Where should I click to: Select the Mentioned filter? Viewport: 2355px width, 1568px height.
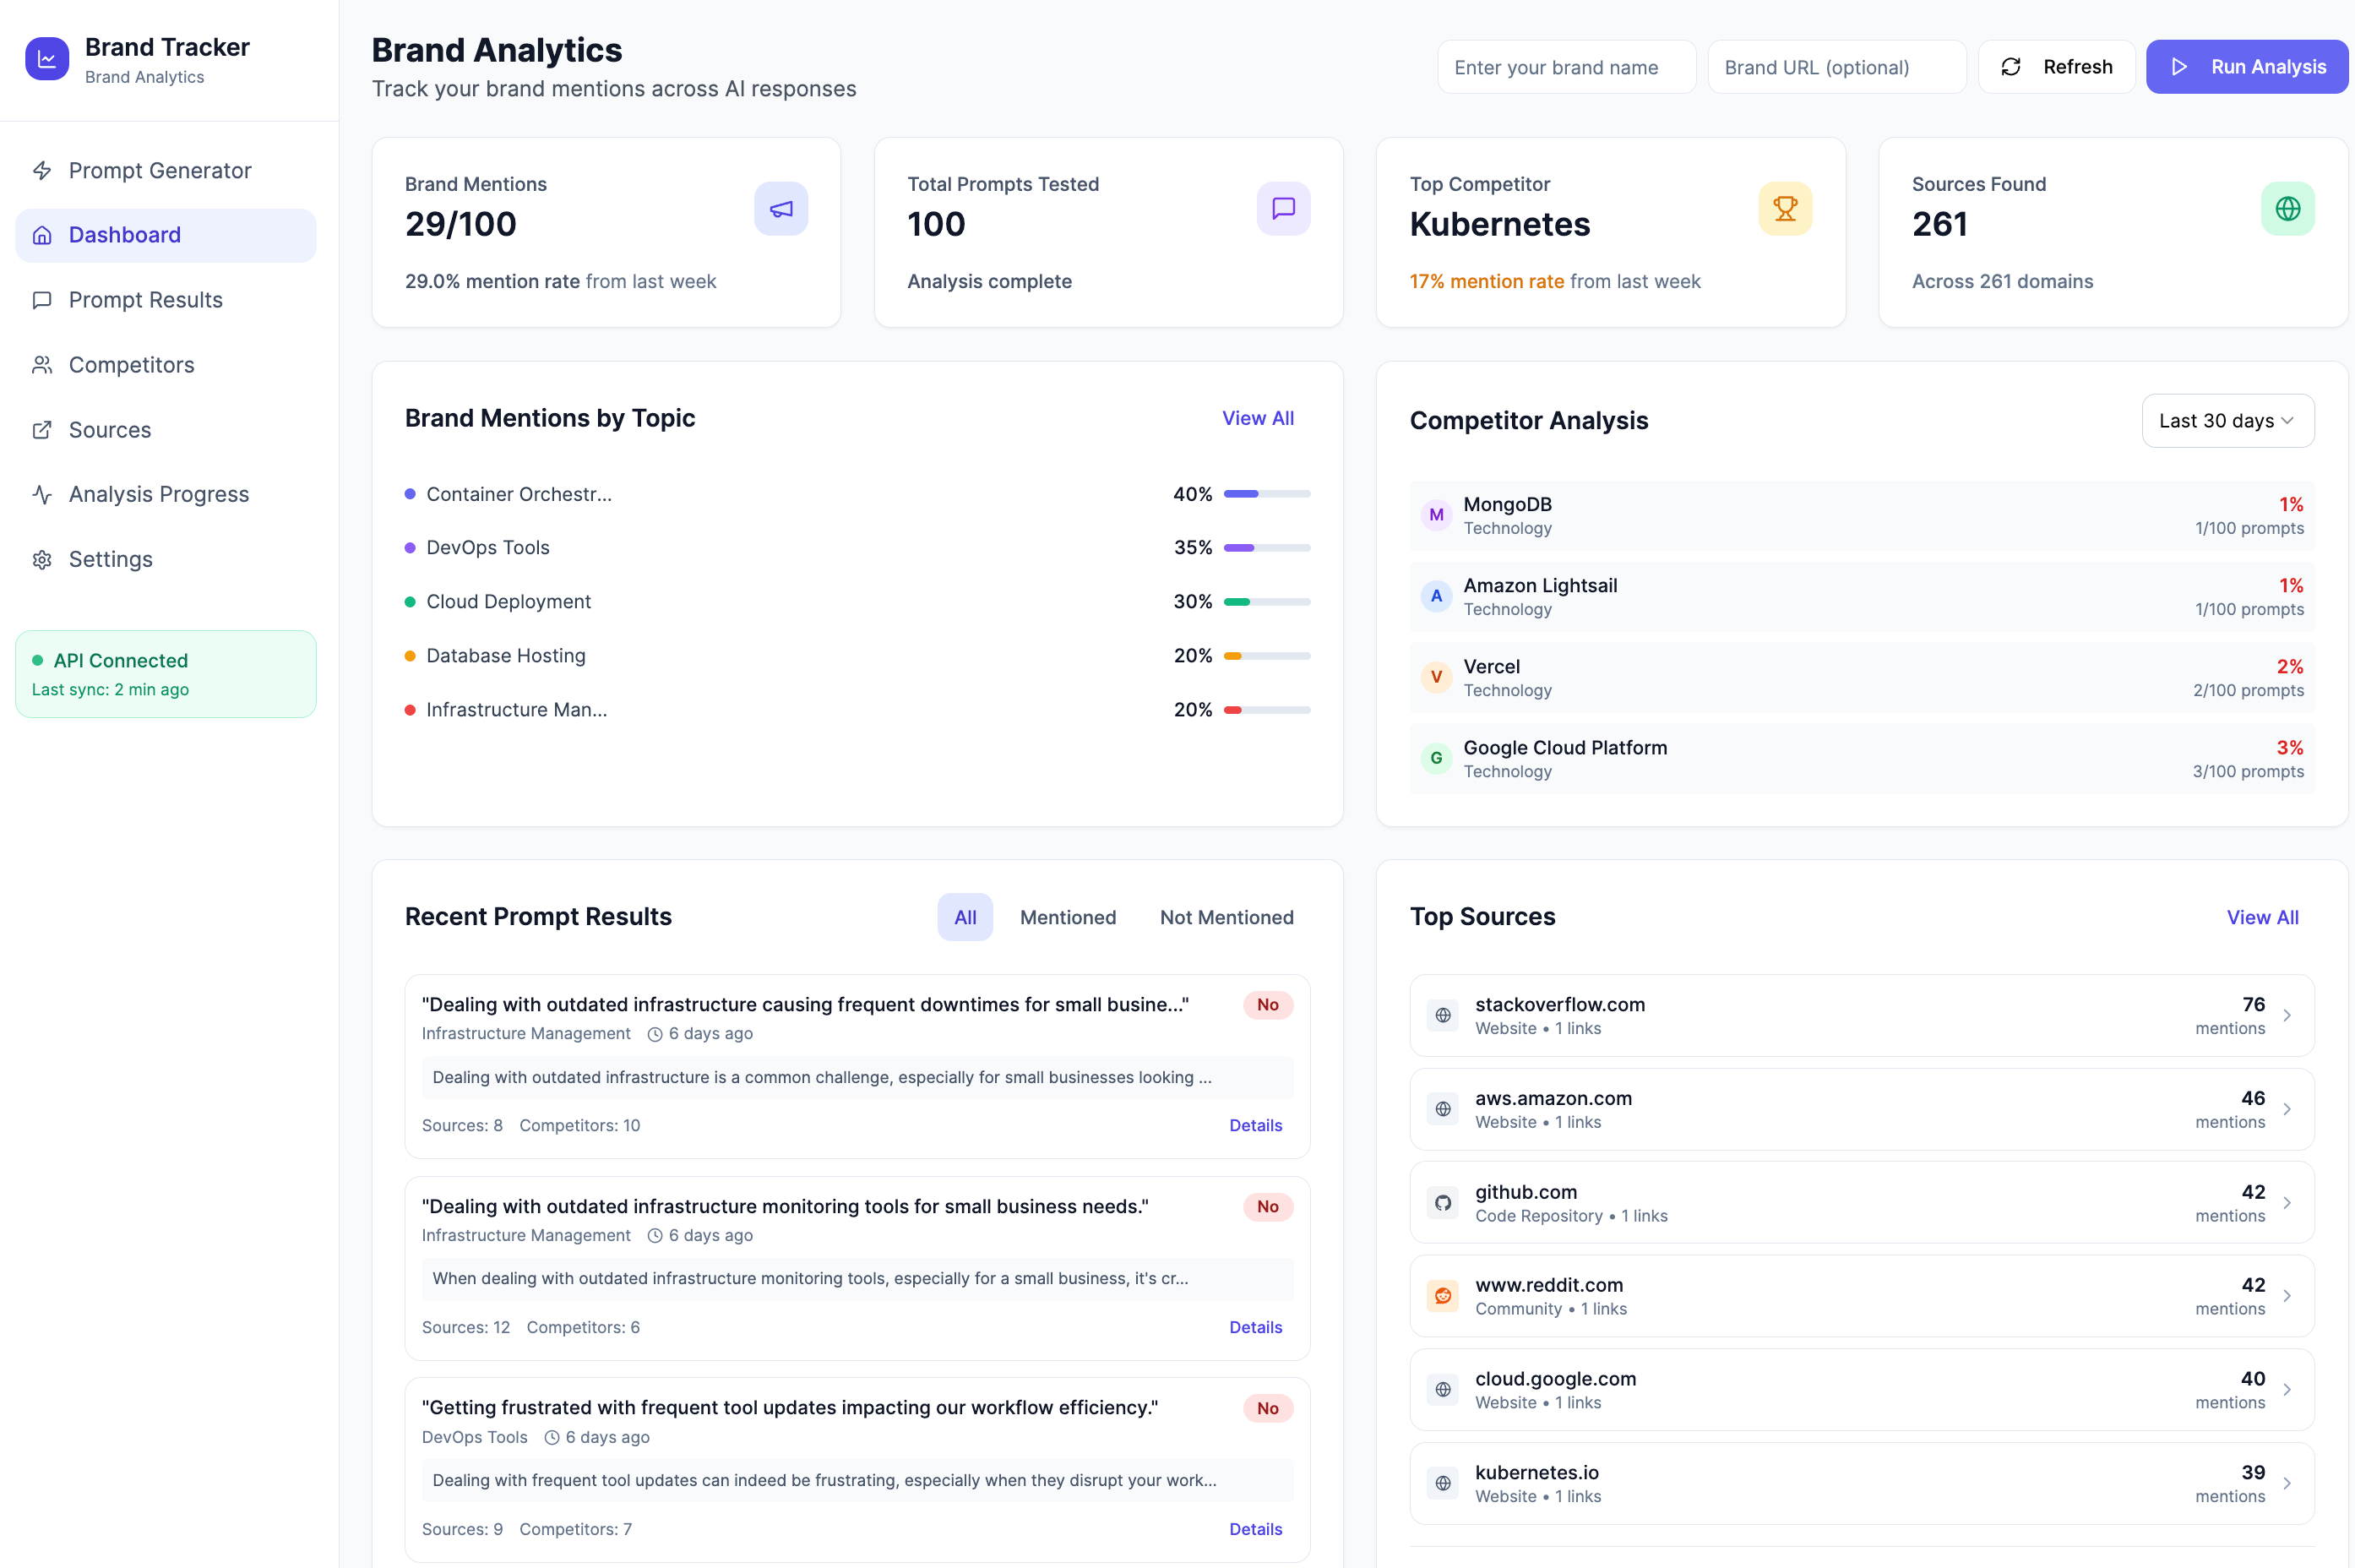(x=1068, y=917)
